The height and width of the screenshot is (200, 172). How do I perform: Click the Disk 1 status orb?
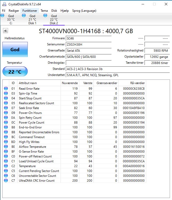click(24, 16)
